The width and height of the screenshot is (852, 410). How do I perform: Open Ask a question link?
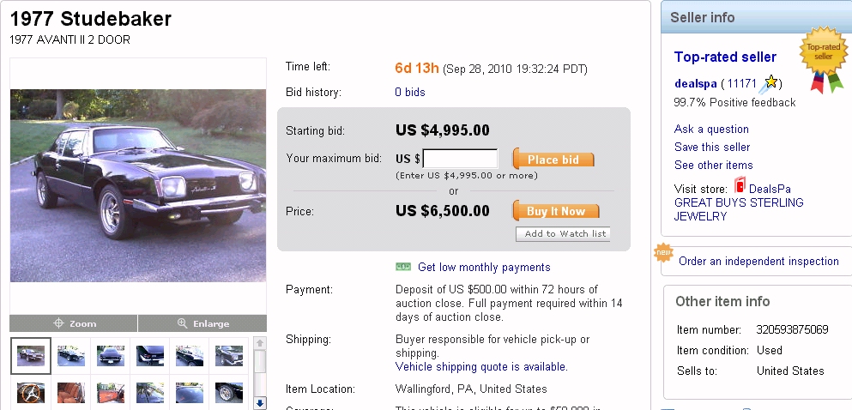(711, 129)
